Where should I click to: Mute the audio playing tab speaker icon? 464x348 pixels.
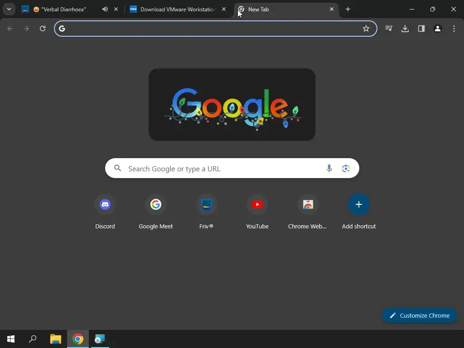(x=105, y=9)
